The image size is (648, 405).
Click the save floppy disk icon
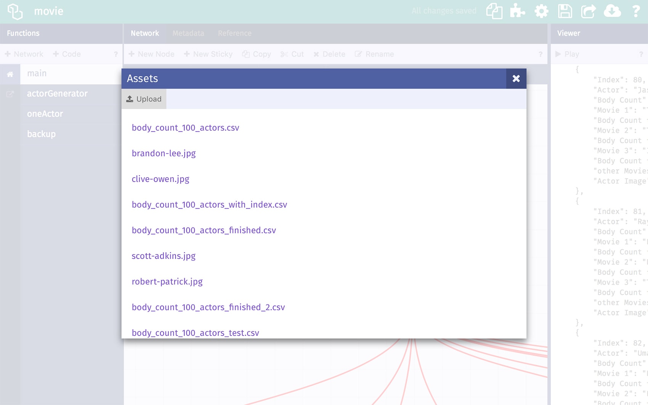[565, 11]
